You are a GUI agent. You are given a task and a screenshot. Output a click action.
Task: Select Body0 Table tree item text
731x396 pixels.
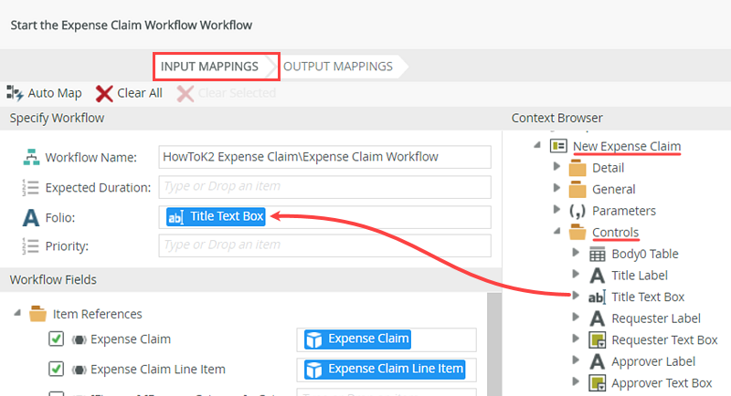click(x=645, y=254)
